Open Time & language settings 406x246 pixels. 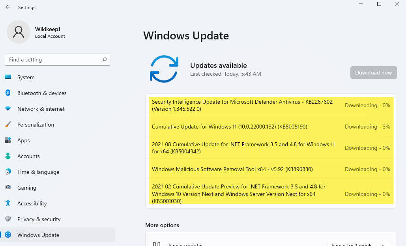pos(58,172)
